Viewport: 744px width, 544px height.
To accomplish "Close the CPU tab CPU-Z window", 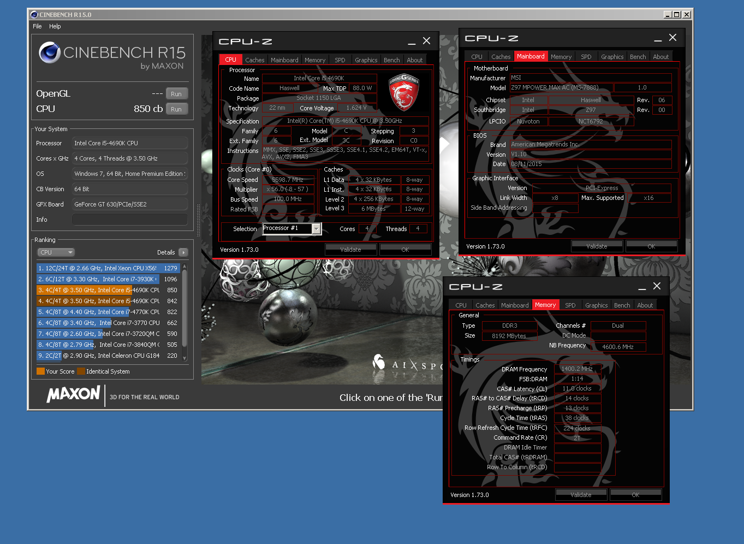I will click(x=427, y=41).
